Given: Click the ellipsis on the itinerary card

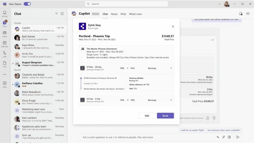Looking at the screenshot, I should click(x=213, y=40).
